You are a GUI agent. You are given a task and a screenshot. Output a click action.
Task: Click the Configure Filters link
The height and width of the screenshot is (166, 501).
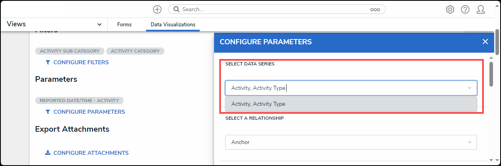[81, 62]
